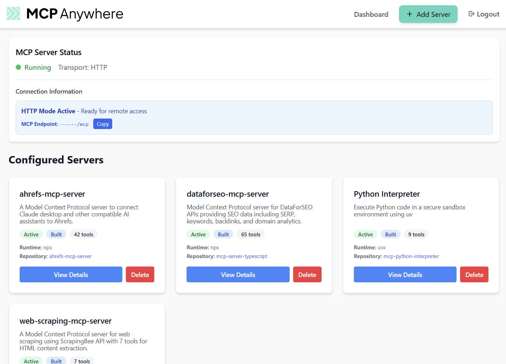Click the 42 tools badge

click(x=83, y=234)
